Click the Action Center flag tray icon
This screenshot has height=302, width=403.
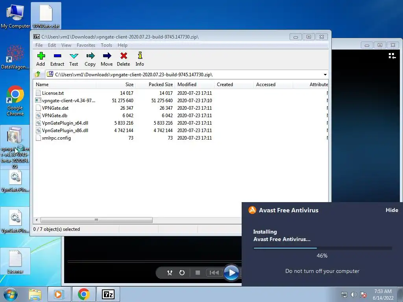point(363,295)
